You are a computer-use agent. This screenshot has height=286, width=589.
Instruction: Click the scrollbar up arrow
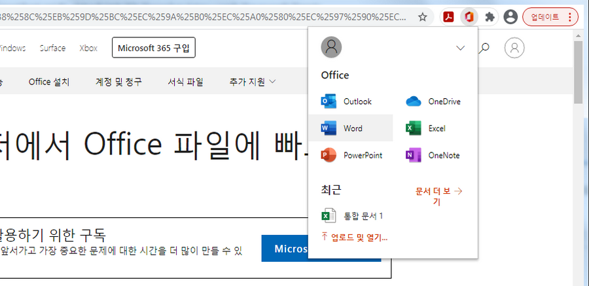click(x=579, y=36)
